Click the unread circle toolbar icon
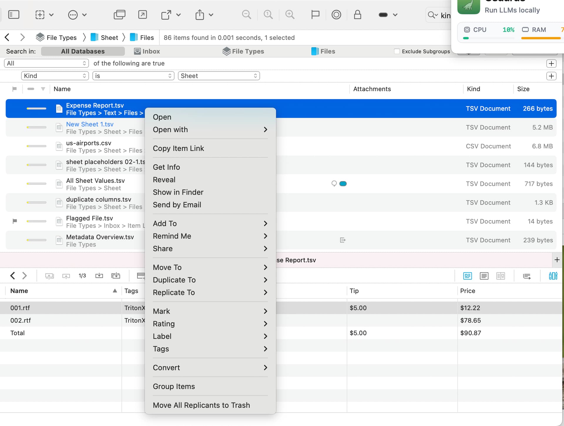The width and height of the screenshot is (564, 426). [336, 15]
